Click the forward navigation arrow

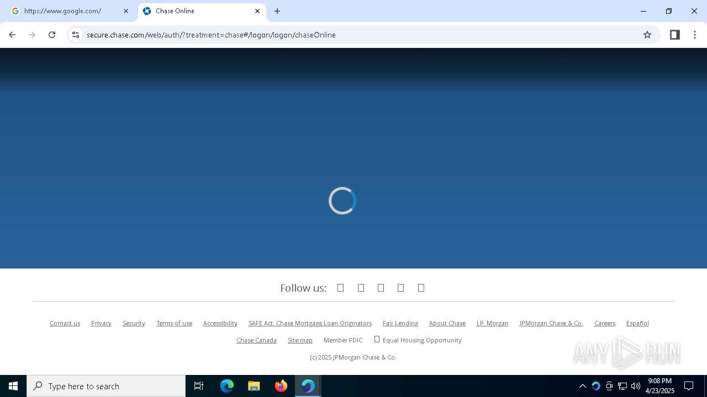(x=32, y=35)
